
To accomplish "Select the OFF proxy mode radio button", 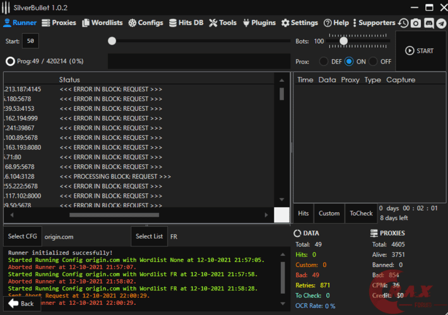I will 373,62.
